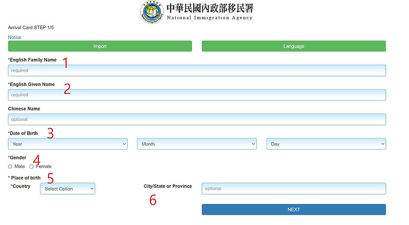
Task: Focus the English Family Name field
Action: [197, 70]
